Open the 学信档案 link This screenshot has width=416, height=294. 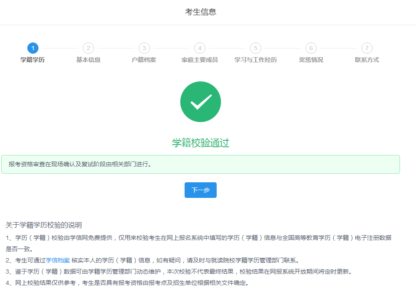[58, 260]
